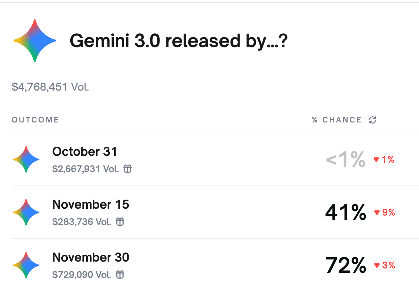Click the $4,768,451 Vol. total text
The height and width of the screenshot is (300, 419).
(x=50, y=87)
